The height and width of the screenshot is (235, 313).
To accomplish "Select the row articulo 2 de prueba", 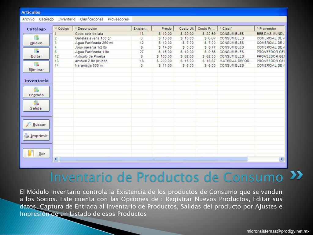I will [x=169, y=61].
